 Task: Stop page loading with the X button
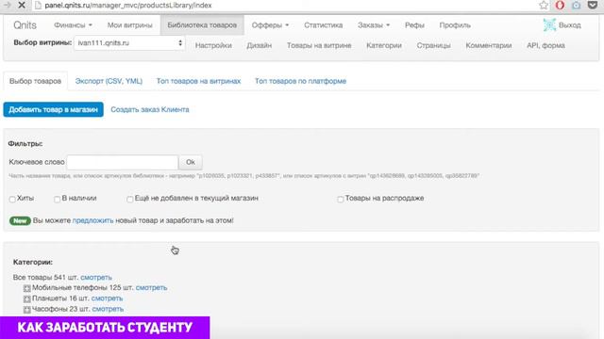pos(22,5)
